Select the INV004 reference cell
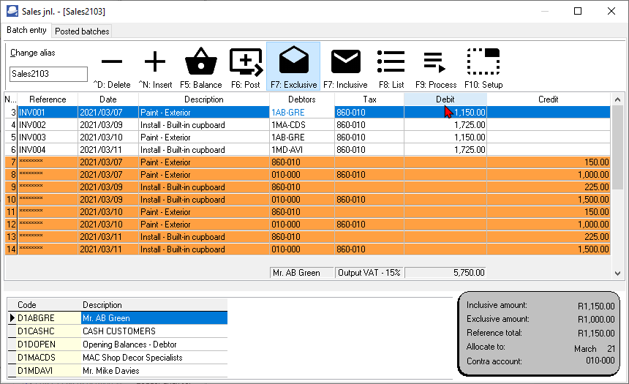This screenshot has height=384, width=629. tap(48, 150)
